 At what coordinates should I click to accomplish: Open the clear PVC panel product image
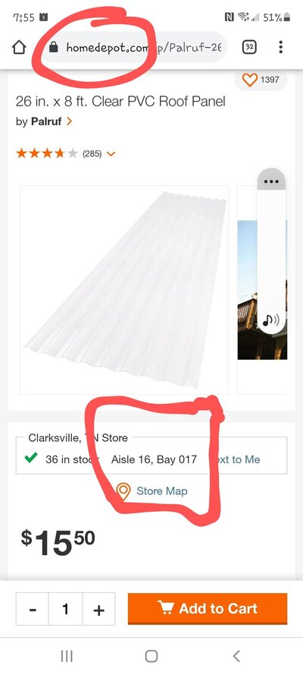[124, 290]
